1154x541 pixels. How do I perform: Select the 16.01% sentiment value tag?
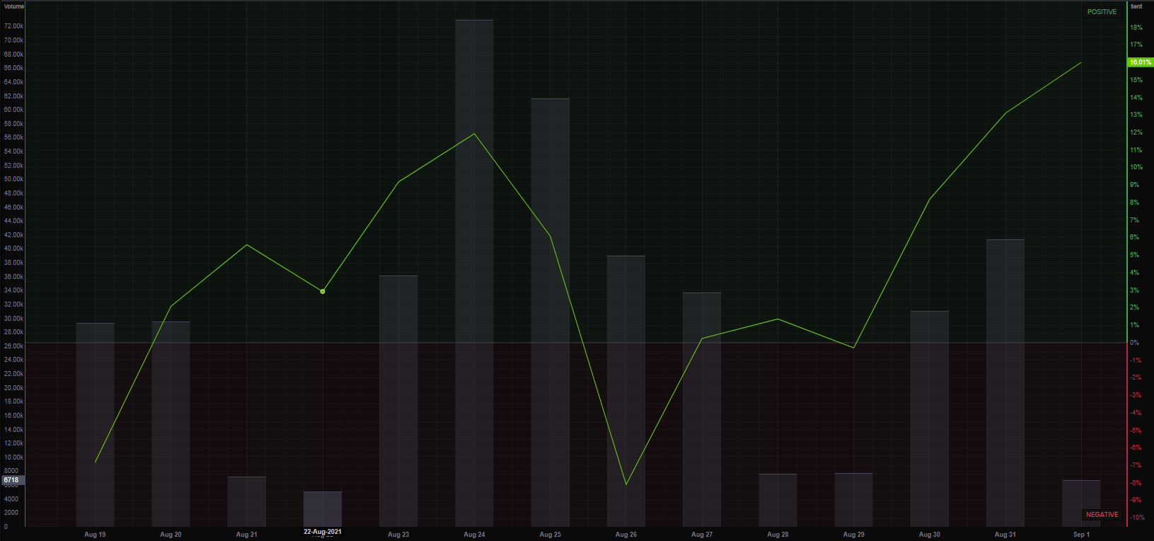tap(1141, 62)
